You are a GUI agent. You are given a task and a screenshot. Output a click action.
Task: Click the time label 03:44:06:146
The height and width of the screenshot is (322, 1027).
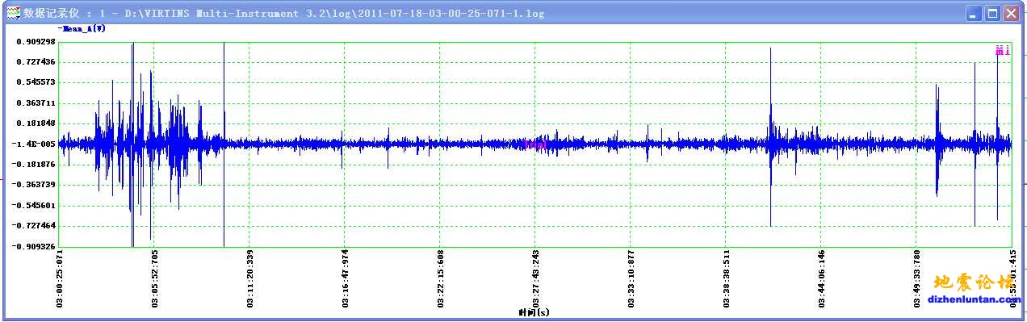click(822, 279)
